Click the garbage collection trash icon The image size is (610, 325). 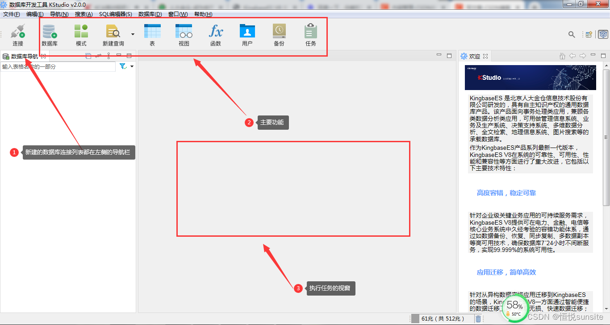(x=478, y=319)
